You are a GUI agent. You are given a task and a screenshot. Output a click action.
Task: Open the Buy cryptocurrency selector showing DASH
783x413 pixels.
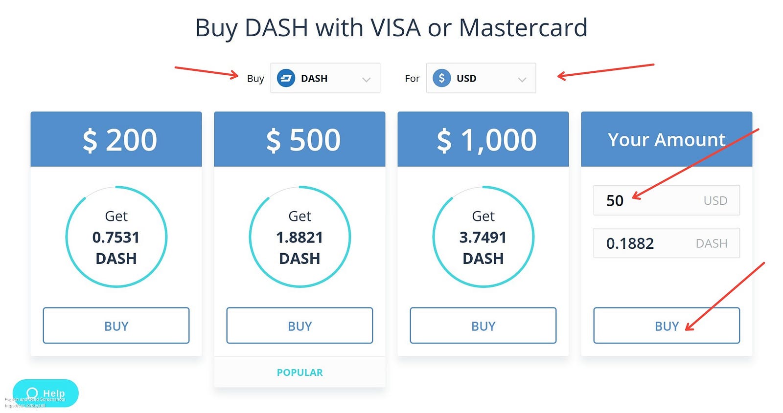click(325, 78)
